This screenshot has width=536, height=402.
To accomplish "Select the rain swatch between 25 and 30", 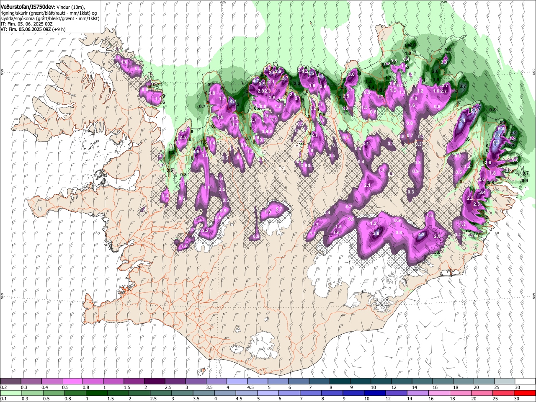I will (503, 393).
